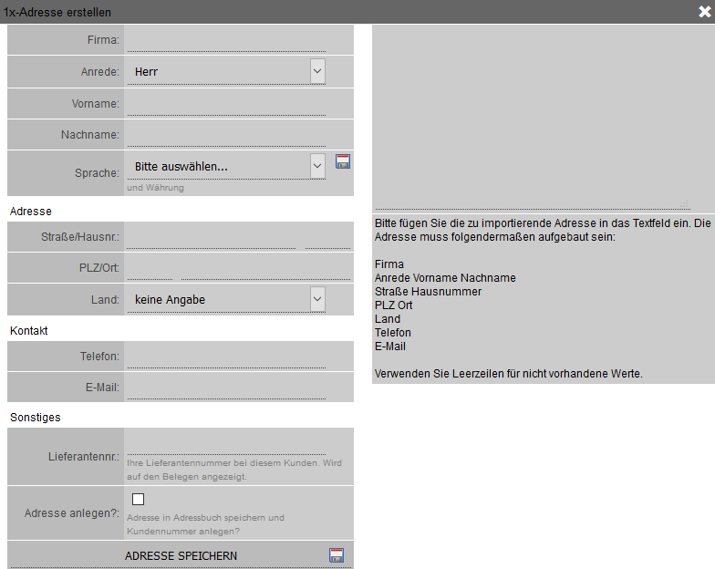The image size is (715, 569).
Task: Open the Land dropdown showing keine Angabe
Action: point(226,299)
